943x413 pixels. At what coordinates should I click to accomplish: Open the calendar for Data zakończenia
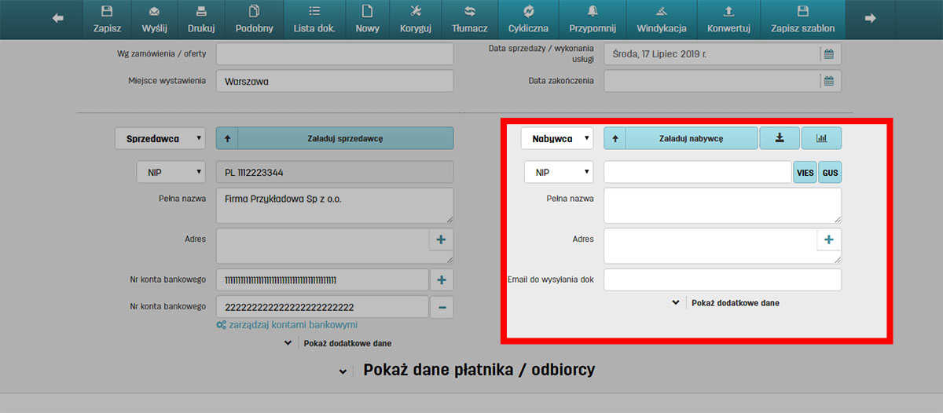tap(829, 81)
